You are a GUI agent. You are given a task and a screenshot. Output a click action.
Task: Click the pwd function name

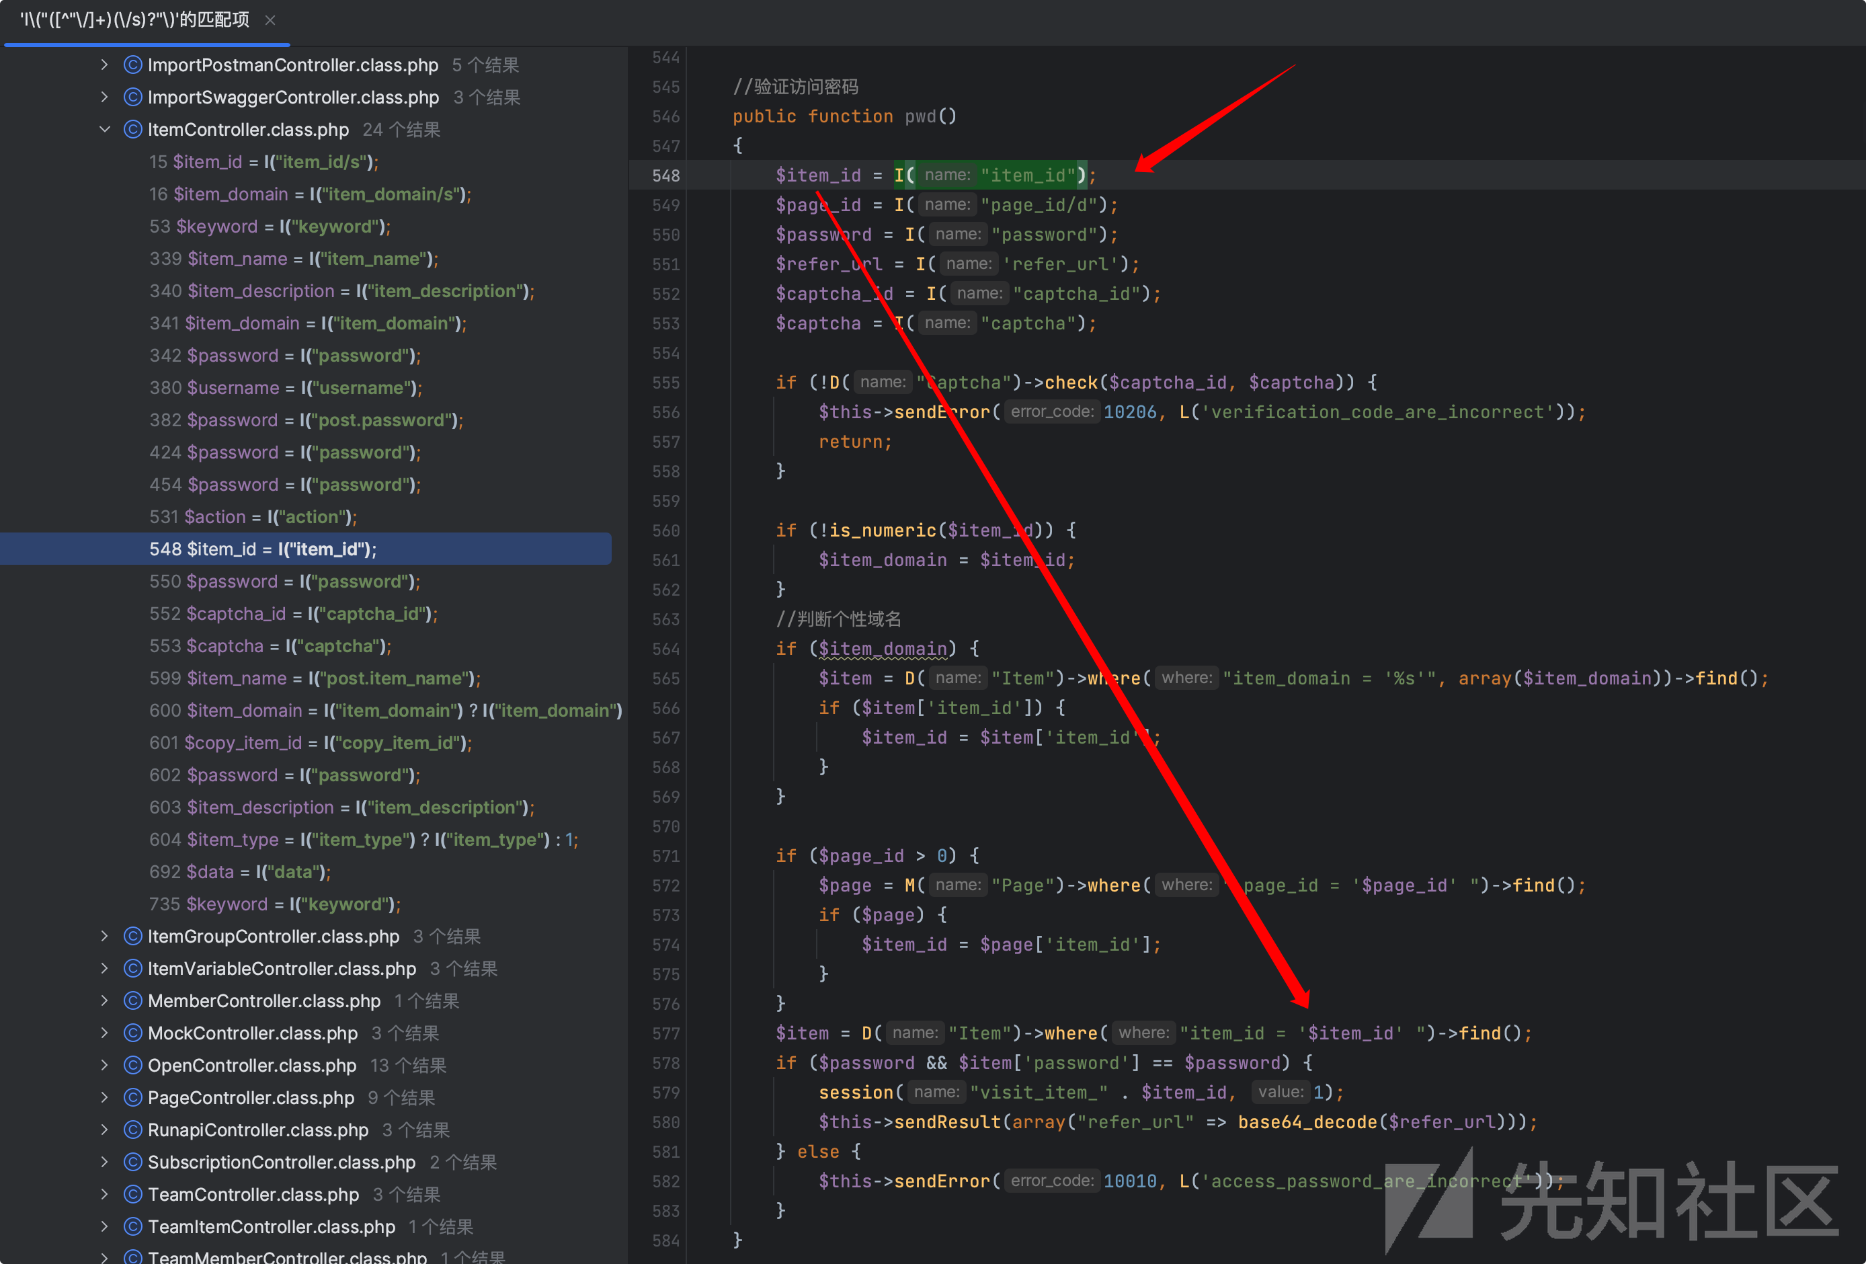(x=920, y=116)
